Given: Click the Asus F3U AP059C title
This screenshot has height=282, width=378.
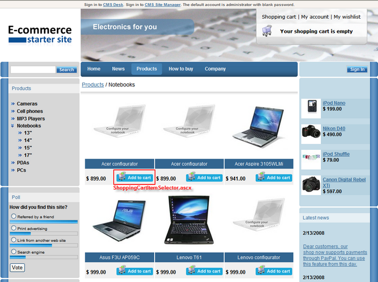Looking at the screenshot, I should coord(119,257).
